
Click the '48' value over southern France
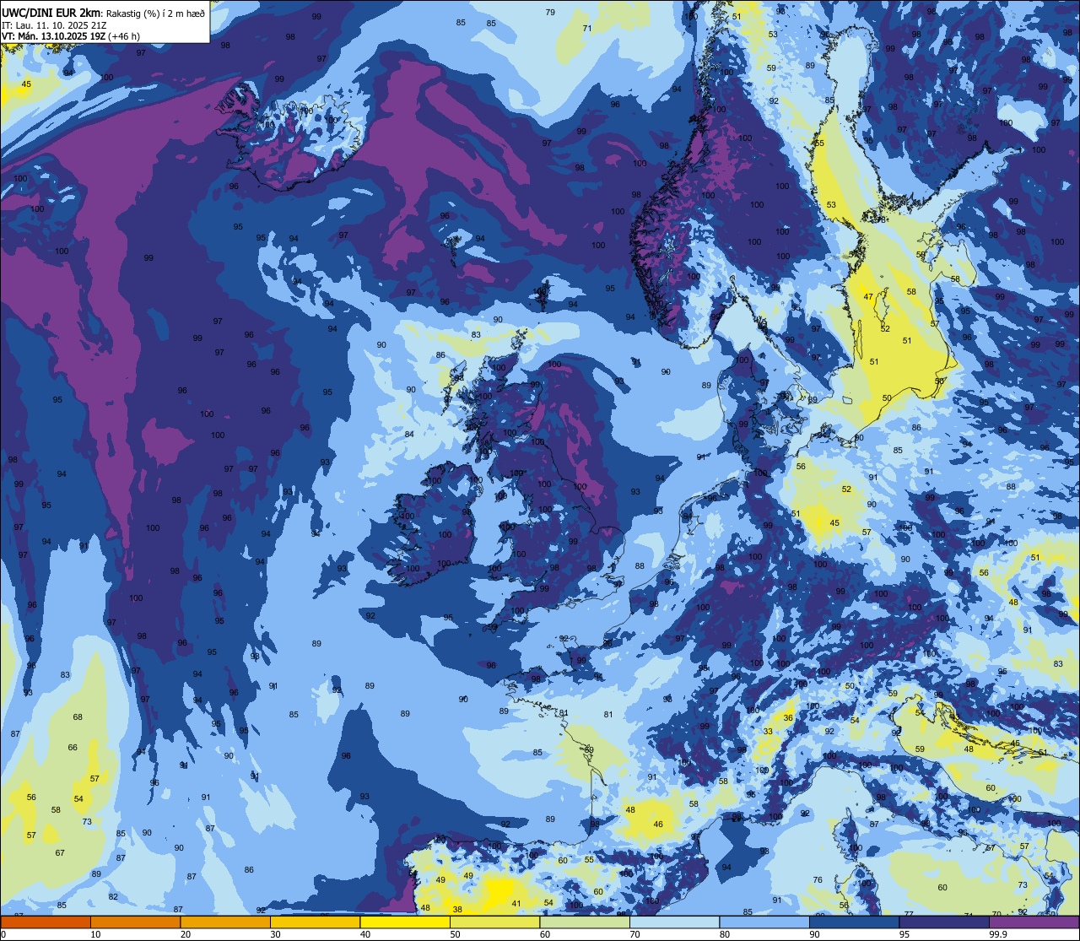coord(630,810)
